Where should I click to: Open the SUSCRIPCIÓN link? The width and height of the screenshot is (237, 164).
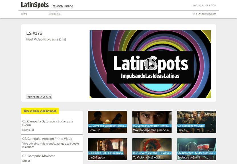point(209,5)
